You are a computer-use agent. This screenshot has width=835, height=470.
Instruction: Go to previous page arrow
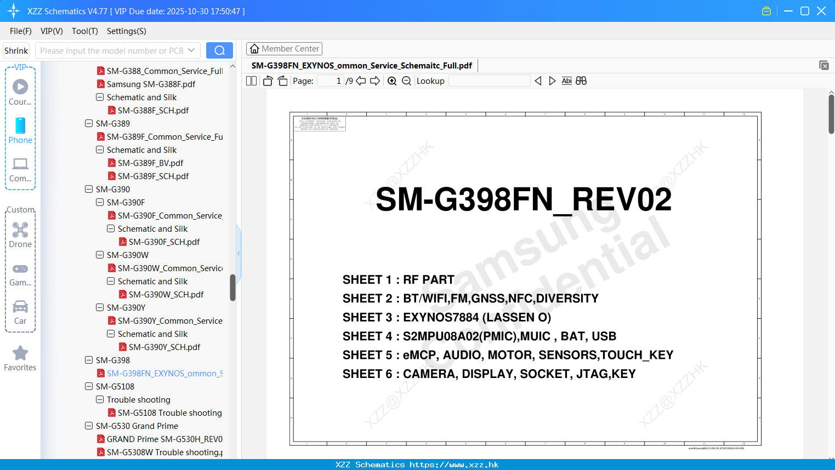pos(361,81)
